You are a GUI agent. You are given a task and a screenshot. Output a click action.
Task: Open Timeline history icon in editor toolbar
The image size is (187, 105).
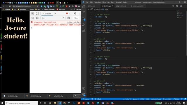tap(173, 6)
